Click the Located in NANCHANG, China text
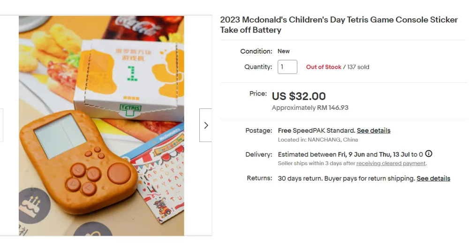The height and width of the screenshot is (244, 469). [318, 140]
